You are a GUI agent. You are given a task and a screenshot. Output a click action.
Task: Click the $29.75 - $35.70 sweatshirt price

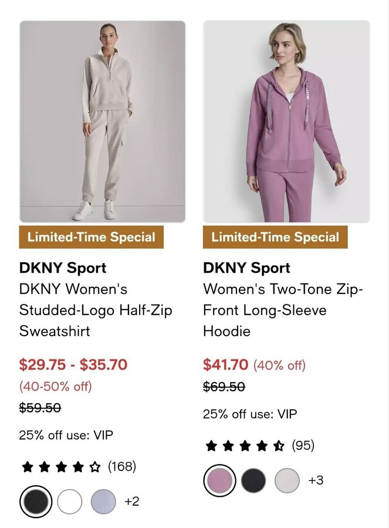[x=73, y=364]
